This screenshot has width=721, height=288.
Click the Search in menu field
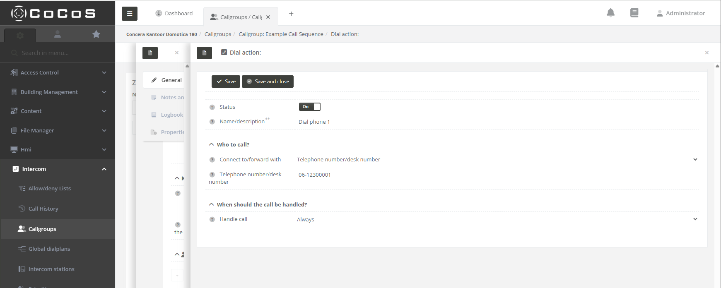[x=58, y=53]
